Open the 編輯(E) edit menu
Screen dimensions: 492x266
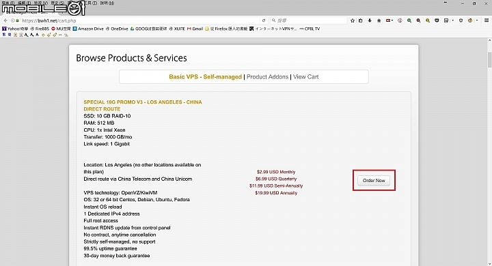24,3
